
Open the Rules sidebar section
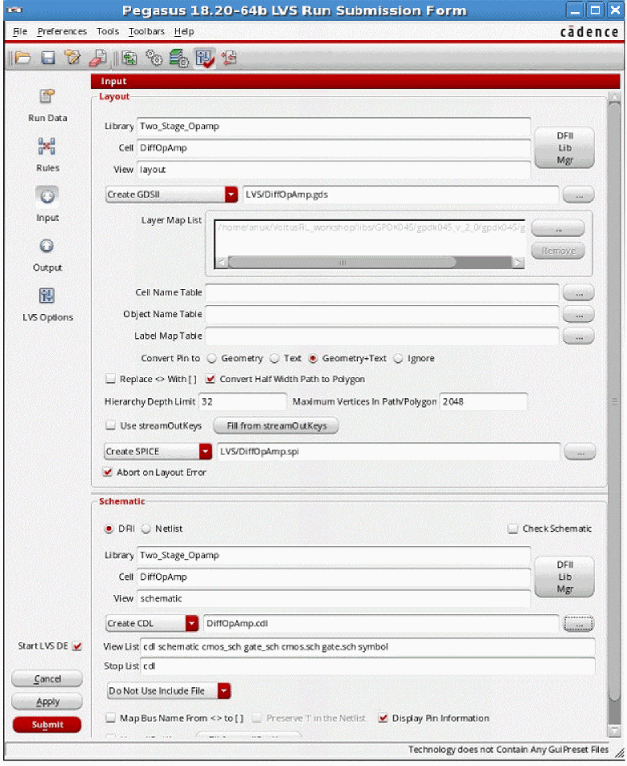point(47,154)
